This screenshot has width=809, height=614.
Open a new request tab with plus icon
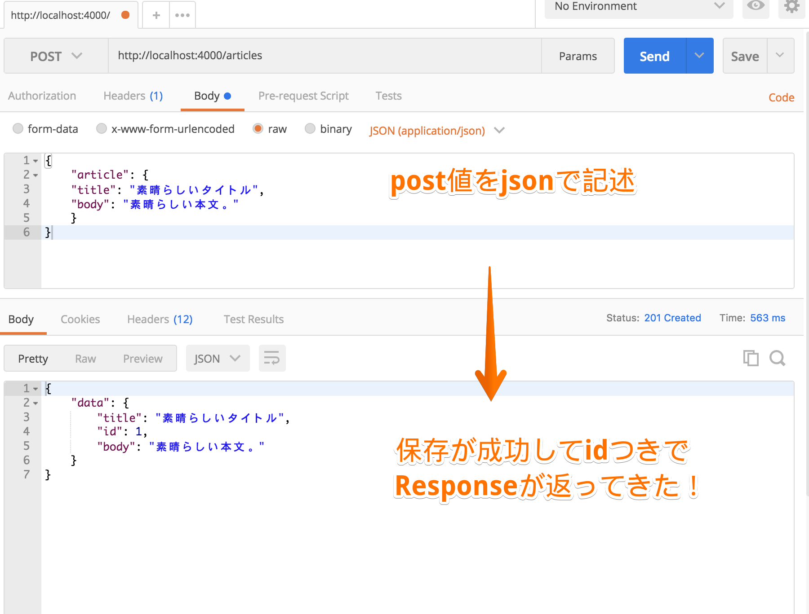tap(156, 15)
